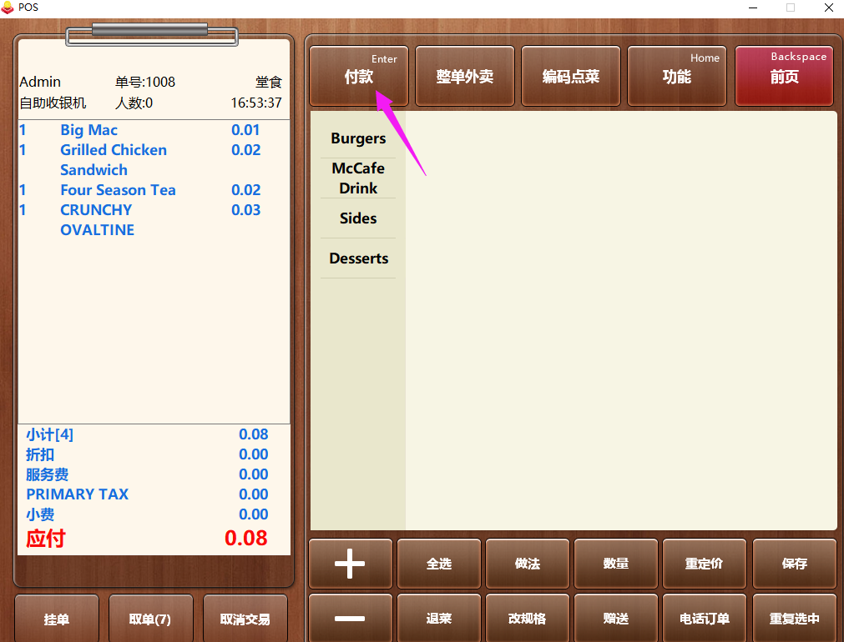
Task: Click the 堂食 dine-in label
Action: [x=269, y=82]
